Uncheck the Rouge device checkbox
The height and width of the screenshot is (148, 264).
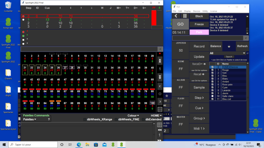pyautogui.click(x=213, y=70)
